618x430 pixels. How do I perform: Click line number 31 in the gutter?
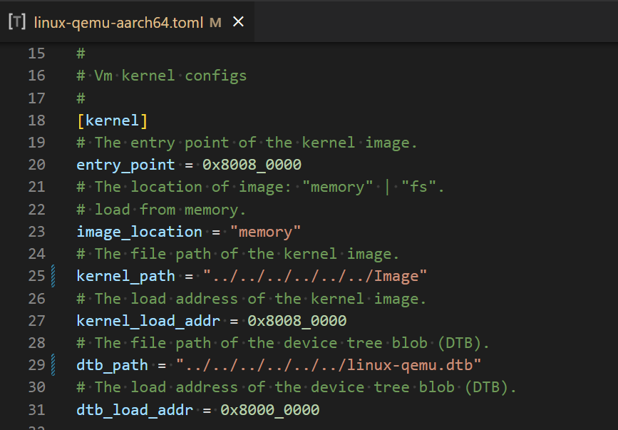pos(36,410)
